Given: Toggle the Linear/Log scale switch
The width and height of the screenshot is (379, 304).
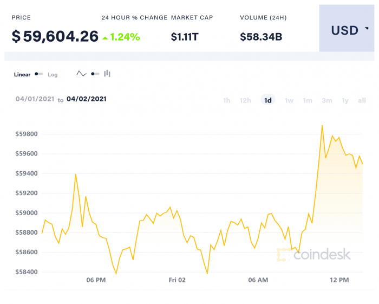Looking at the screenshot, I should [39, 74].
